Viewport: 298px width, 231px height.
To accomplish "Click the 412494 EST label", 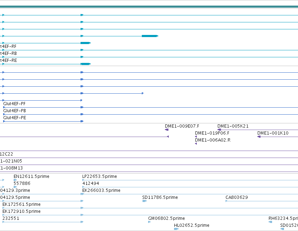I will (x=91, y=183).
